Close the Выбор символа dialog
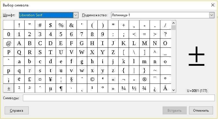 (212, 5)
